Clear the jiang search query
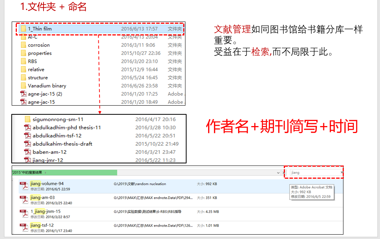This screenshot has width=380, height=239. click(342, 172)
